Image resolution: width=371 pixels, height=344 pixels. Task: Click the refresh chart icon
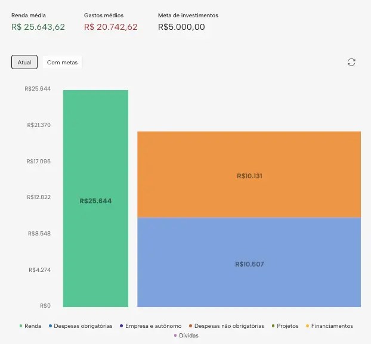click(x=351, y=63)
